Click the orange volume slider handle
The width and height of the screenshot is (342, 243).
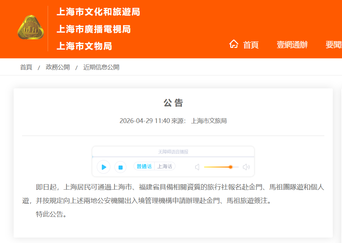click(231, 167)
